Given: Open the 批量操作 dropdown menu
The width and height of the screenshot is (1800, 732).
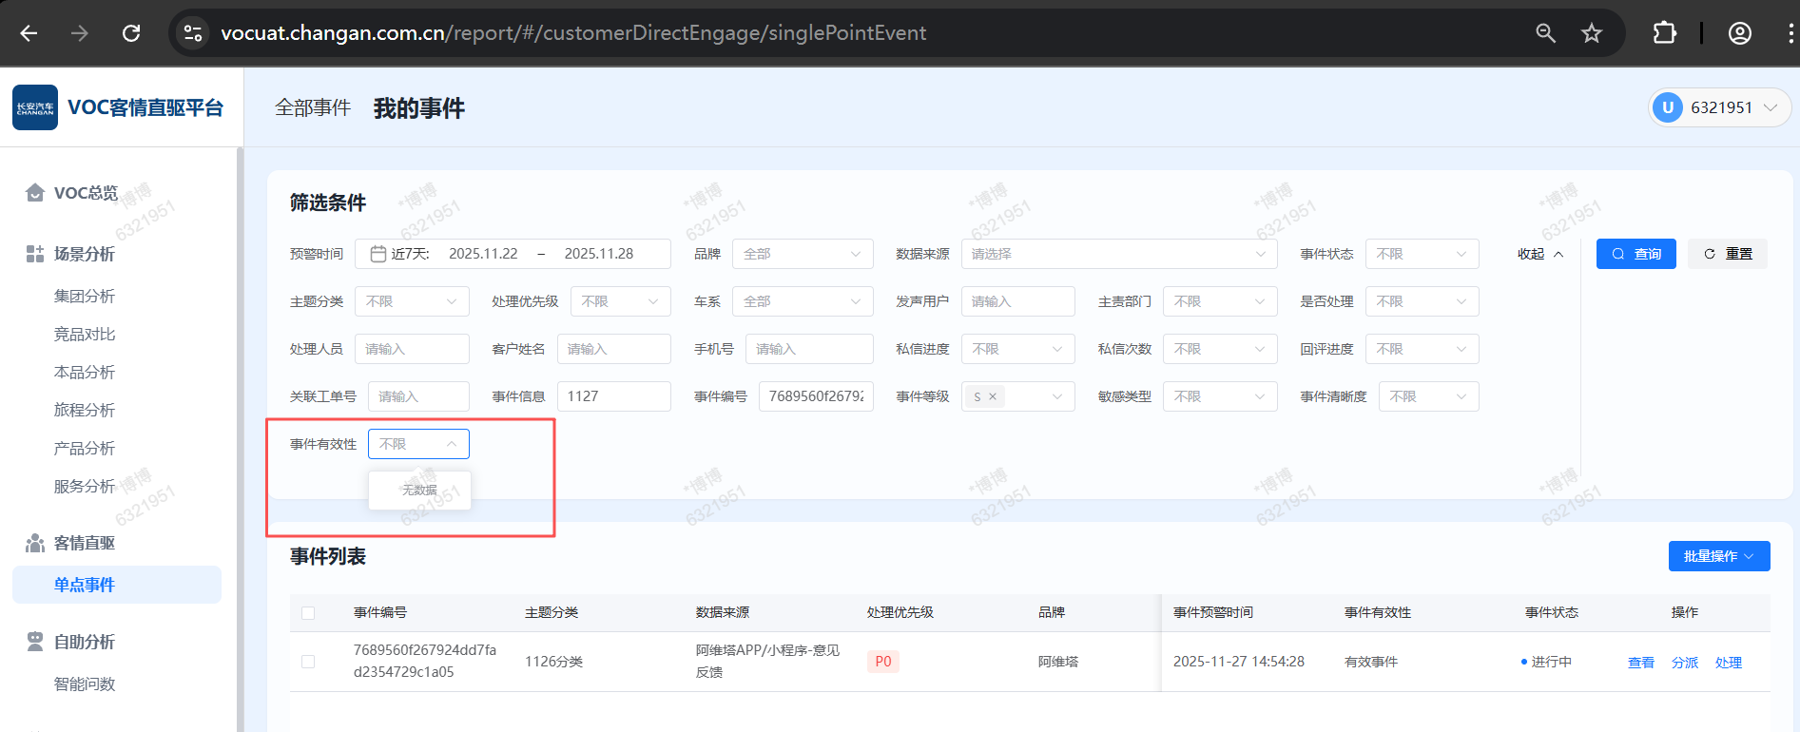Looking at the screenshot, I should (x=1718, y=556).
